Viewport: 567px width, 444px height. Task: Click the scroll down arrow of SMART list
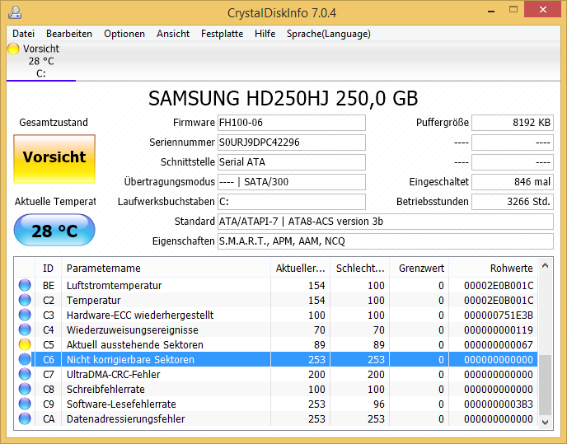click(x=546, y=423)
